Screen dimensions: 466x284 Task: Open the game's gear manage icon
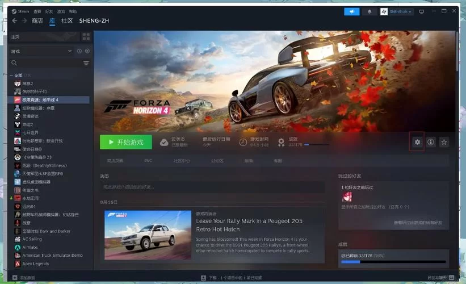417,142
